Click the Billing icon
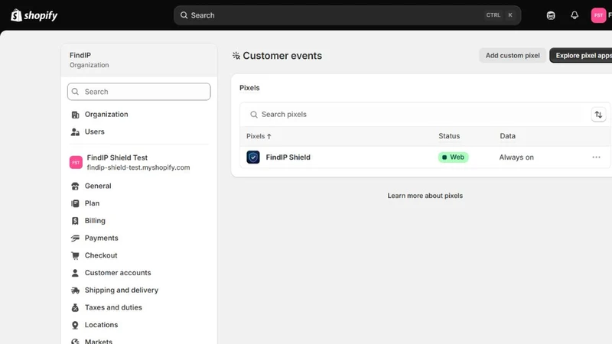 [75, 221]
